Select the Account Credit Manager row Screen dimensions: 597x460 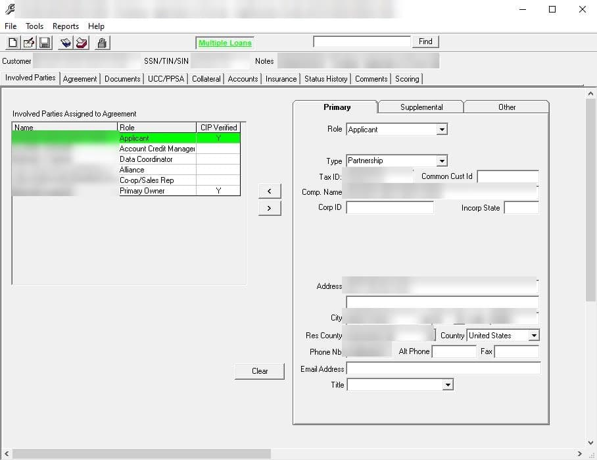coord(126,149)
